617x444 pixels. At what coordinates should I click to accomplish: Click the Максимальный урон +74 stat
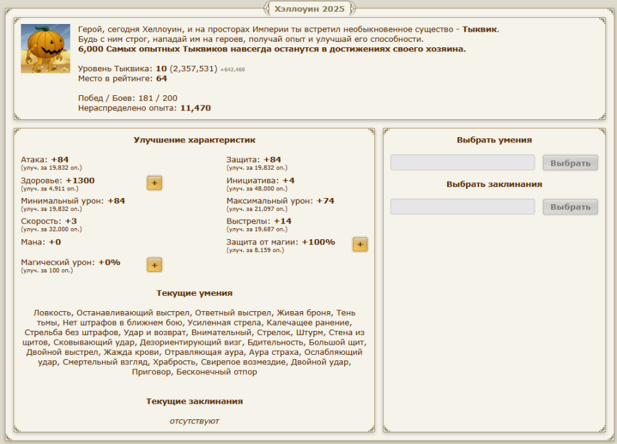coord(280,201)
